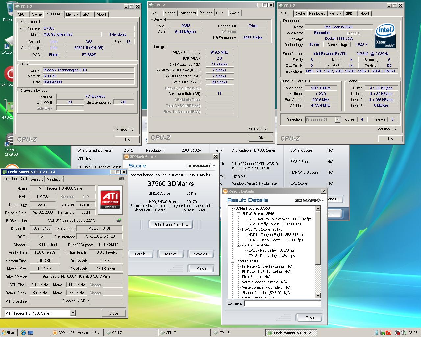The width and height of the screenshot is (421, 337).
Task: Click OK in the Mainboard CPU-Z window
Action: pos(127,140)
